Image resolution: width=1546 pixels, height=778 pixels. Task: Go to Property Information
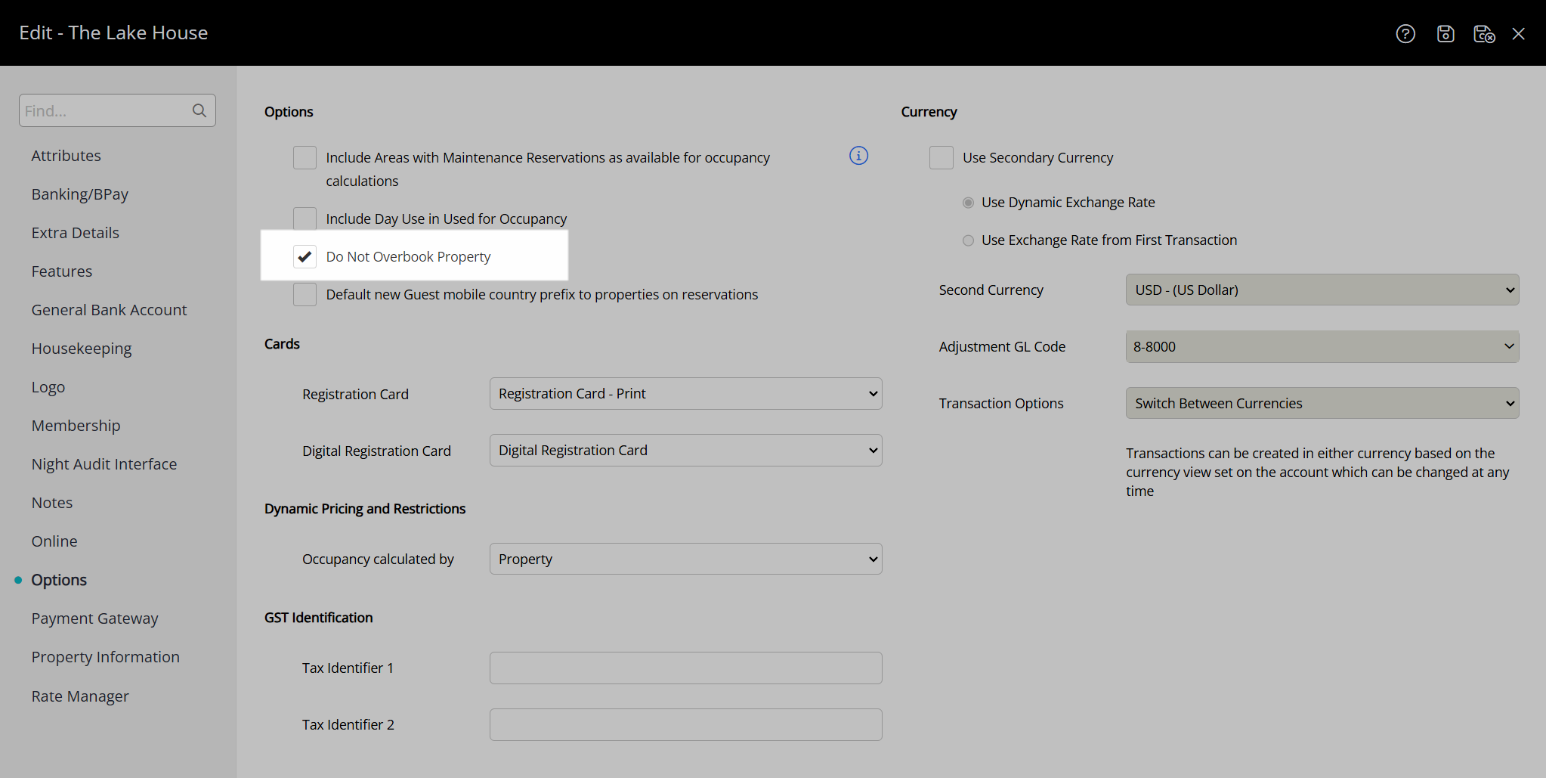click(x=106, y=657)
